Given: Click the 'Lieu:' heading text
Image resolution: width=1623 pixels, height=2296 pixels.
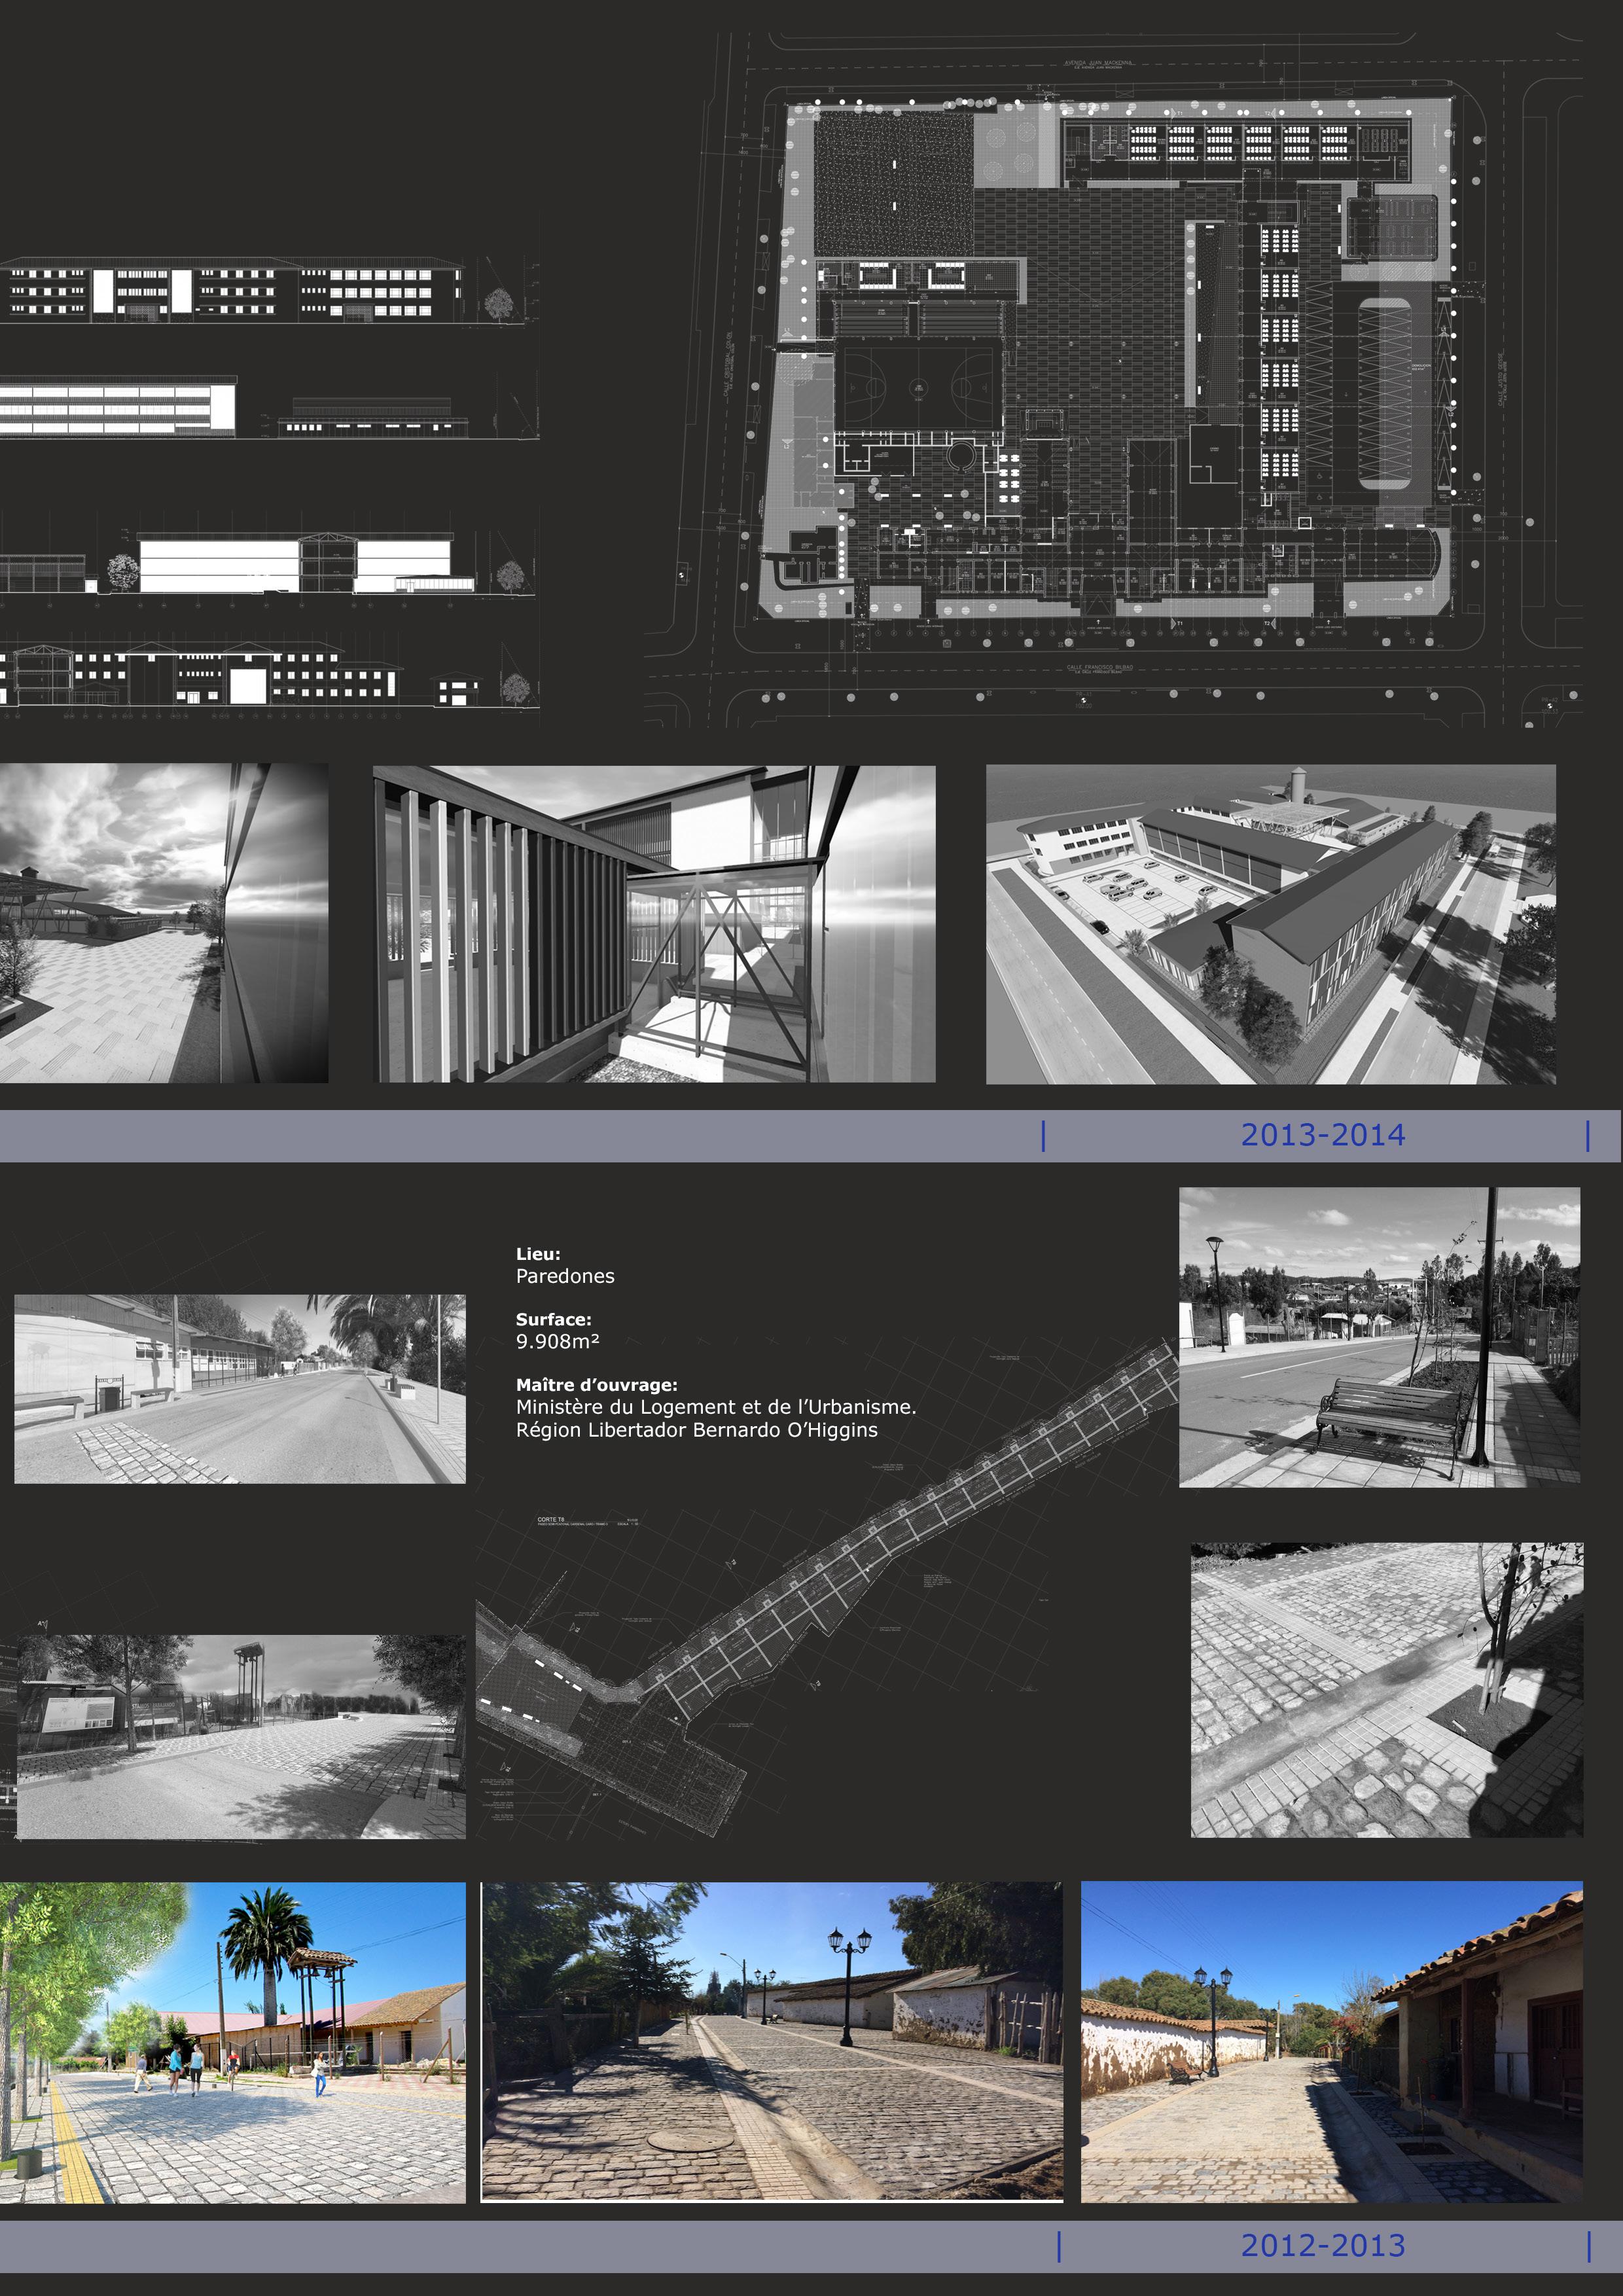Looking at the screenshot, I should [x=538, y=1254].
